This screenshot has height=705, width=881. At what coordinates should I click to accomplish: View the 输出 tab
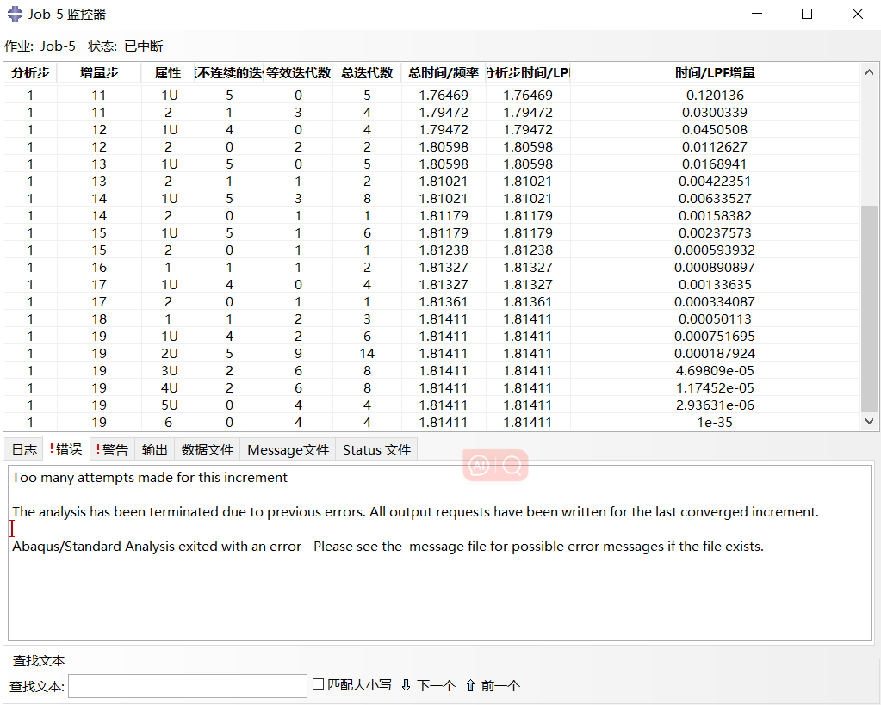pos(155,448)
